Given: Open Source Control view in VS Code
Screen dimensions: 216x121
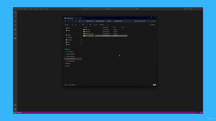Looking at the screenshot, I should click(x=15, y=21).
